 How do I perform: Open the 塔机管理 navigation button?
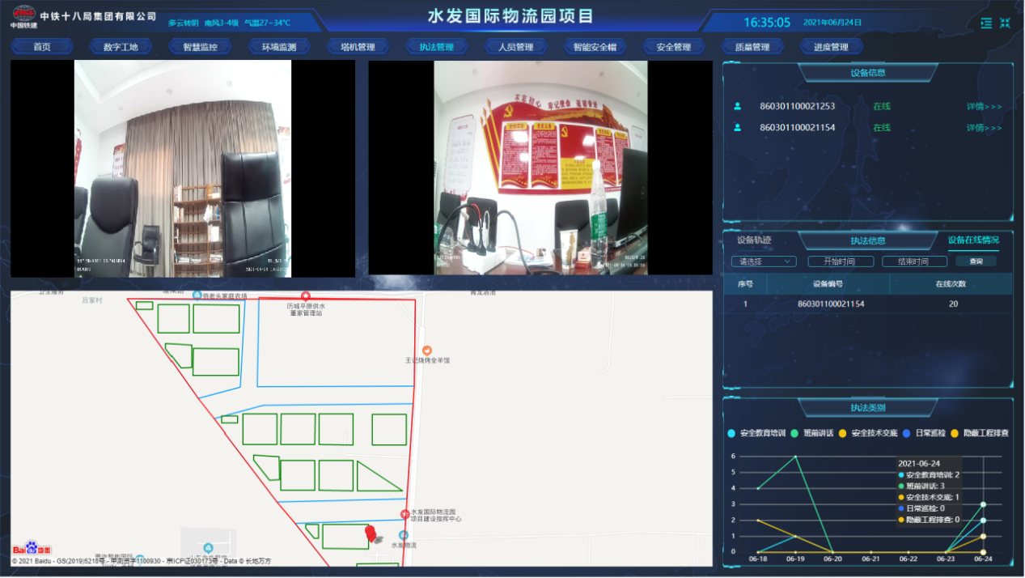(x=357, y=47)
